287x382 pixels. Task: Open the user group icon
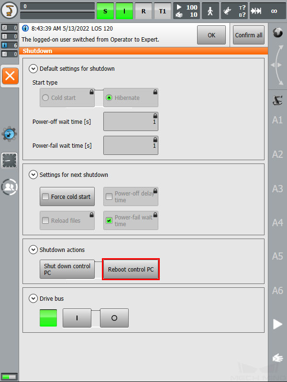(x=9, y=187)
